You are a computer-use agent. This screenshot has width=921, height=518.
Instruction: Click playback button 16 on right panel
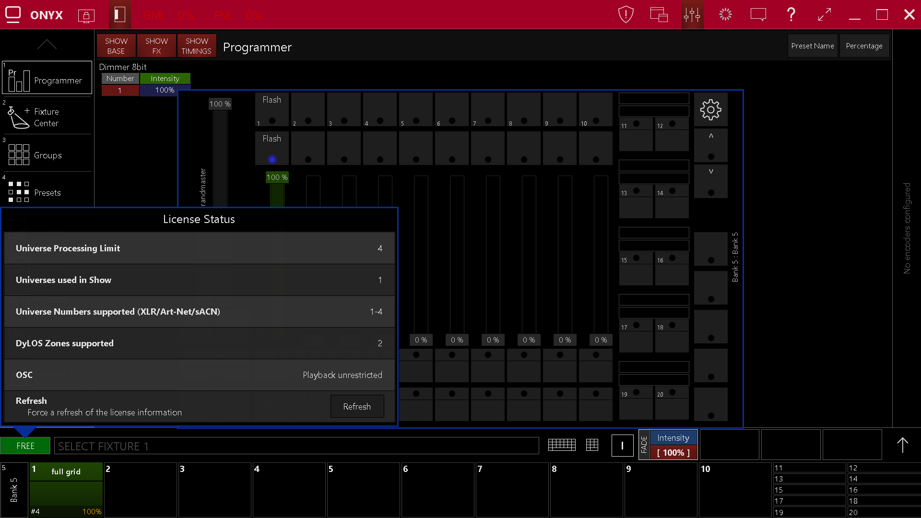click(672, 268)
